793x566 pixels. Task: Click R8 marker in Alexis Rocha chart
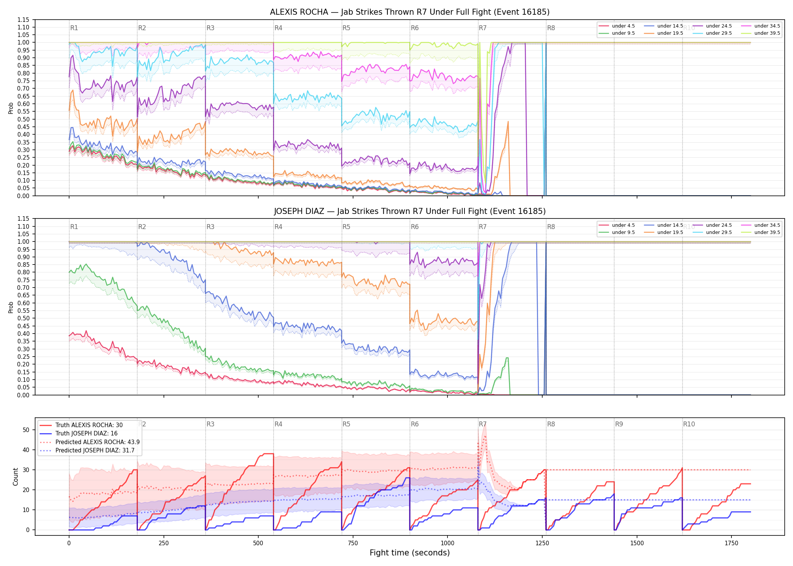tap(551, 28)
